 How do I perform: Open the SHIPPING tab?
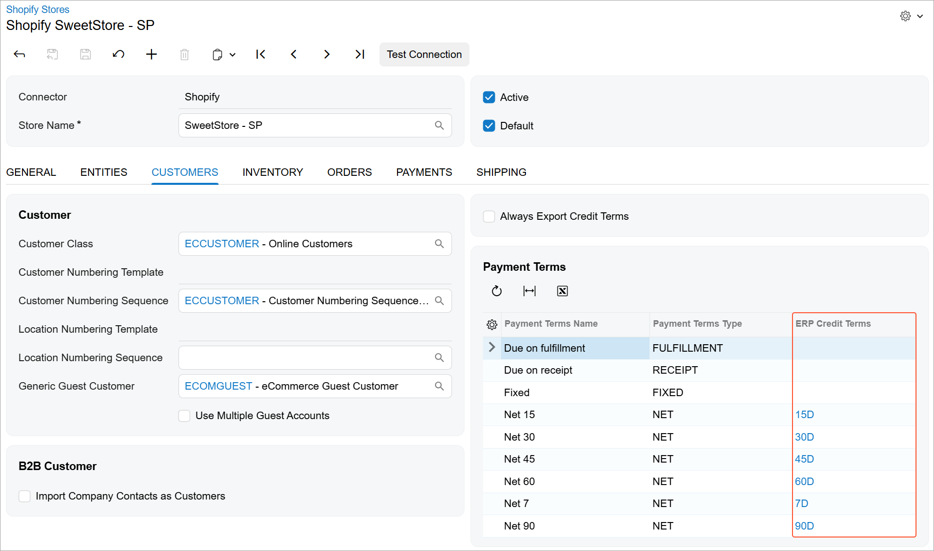(501, 172)
